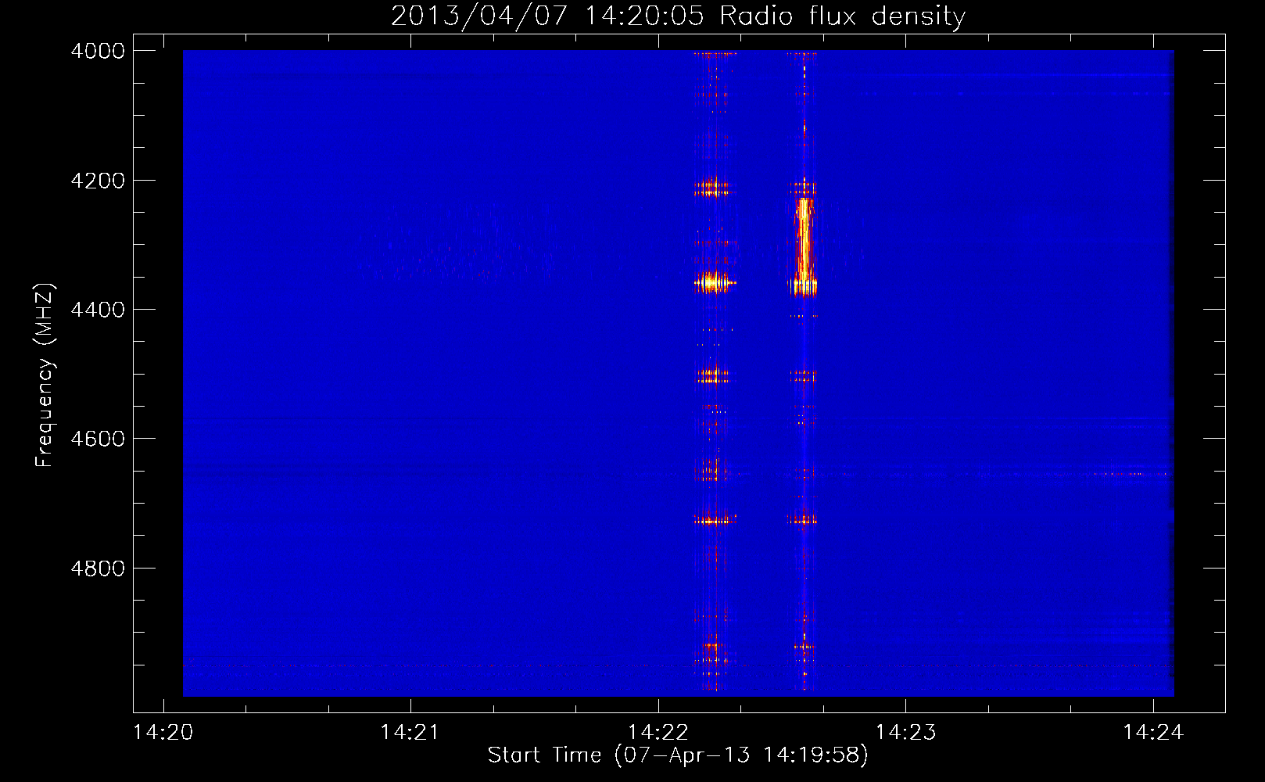Click the 4200 frequency axis label
This screenshot has height=782, width=1265.
[x=98, y=181]
